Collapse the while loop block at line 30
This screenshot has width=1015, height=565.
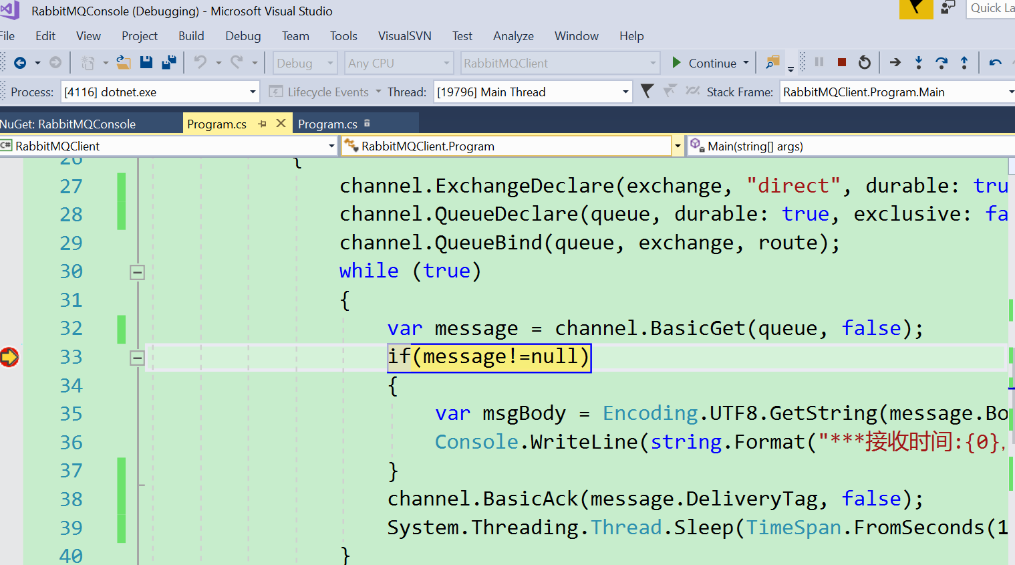coord(137,272)
